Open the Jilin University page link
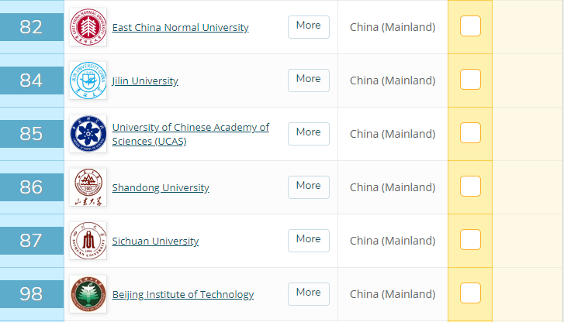Screen dimensions: 564x322 (x=145, y=81)
